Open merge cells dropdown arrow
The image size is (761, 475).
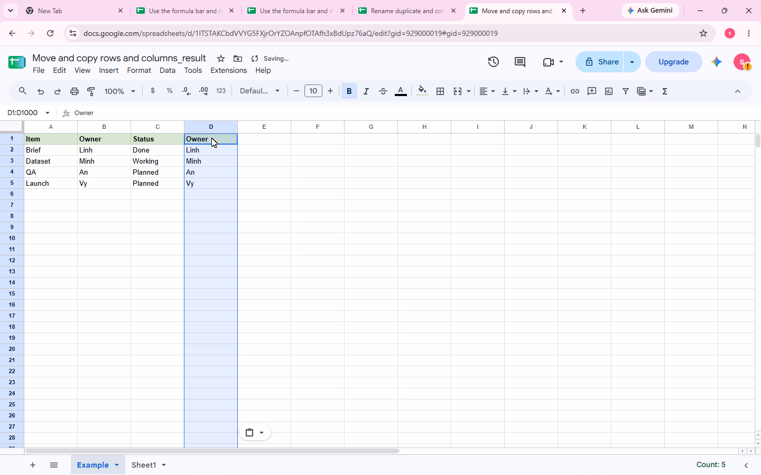pyautogui.click(x=469, y=91)
